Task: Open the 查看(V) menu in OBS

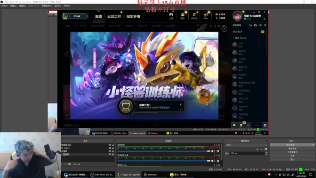Action: (23, 6)
